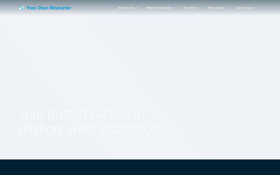
Task: Click the Fred. Olsen Windcarrier logo icon
Action: pyautogui.click(x=22, y=8)
